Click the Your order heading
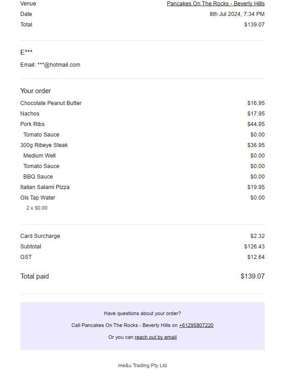281x369 pixels. pyautogui.click(x=36, y=91)
